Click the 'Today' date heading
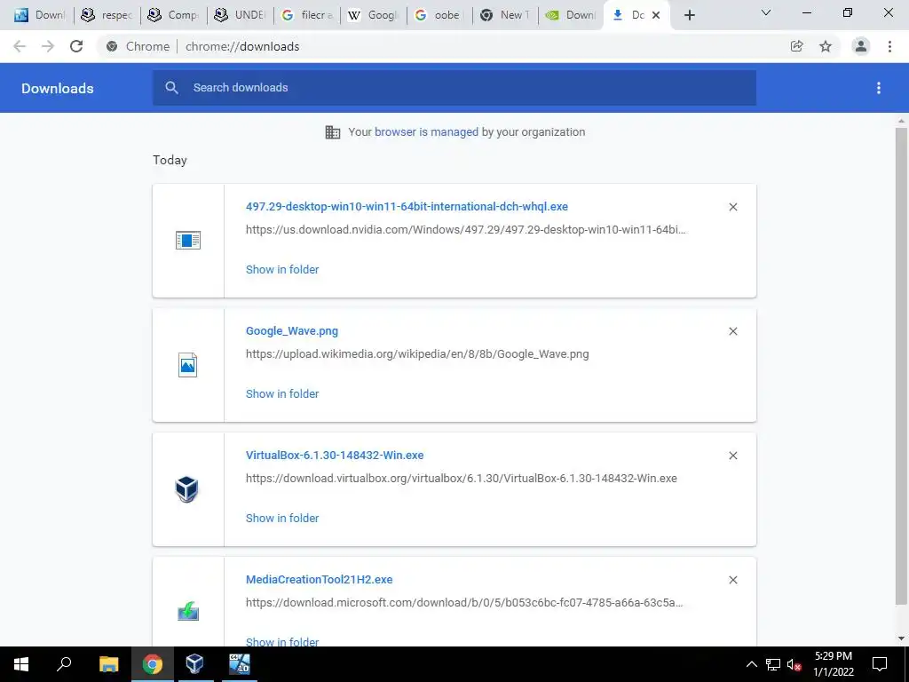 click(x=170, y=160)
